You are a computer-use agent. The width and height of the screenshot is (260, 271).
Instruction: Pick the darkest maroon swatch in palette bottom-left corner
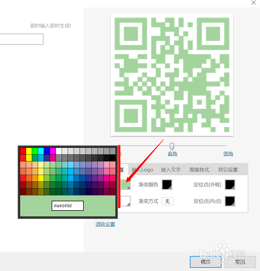point(23,192)
